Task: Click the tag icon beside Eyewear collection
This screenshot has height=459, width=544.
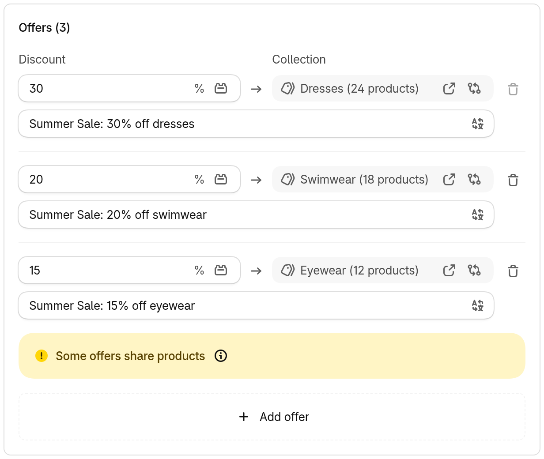Action: (x=288, y=271)
